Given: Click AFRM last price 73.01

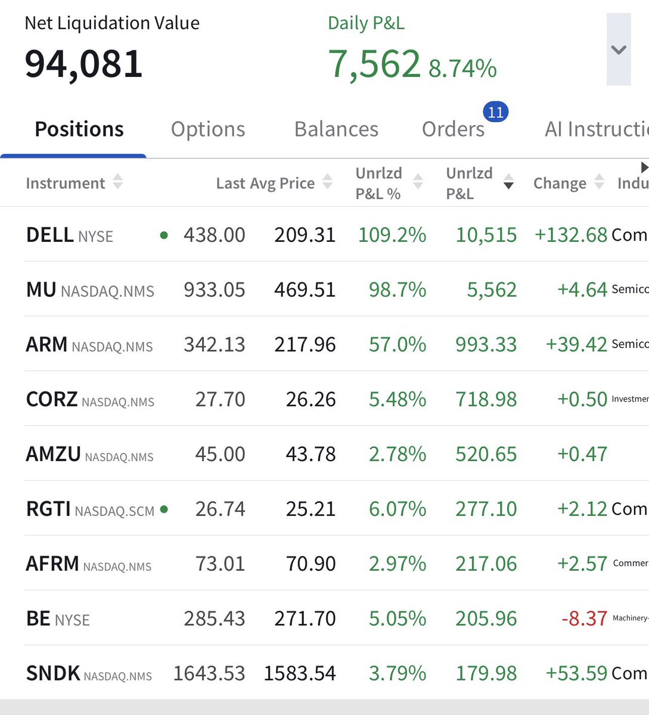Looking at the screenshot, I should coord(221,564).
